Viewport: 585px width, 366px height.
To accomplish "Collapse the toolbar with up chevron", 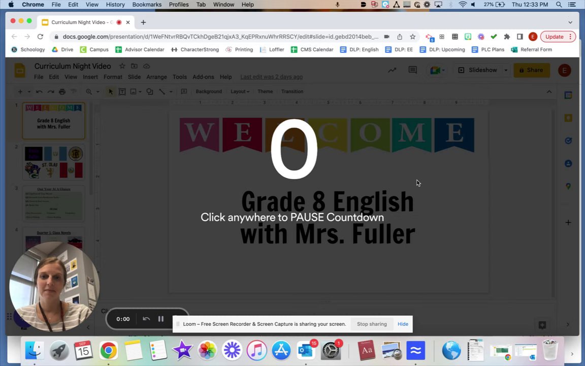I will 549,91.
